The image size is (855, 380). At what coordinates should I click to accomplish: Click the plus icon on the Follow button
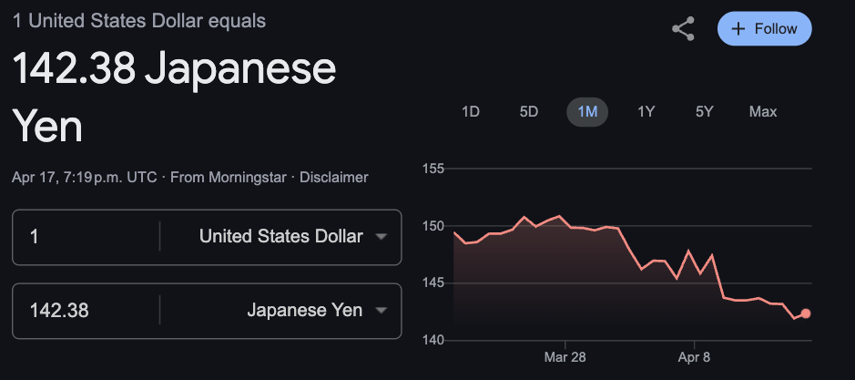[738, 29]
